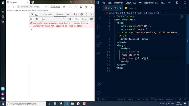Open DevTools customize menu dots
The height and width of the screenshot is (106, 189).
pos(87,14)
